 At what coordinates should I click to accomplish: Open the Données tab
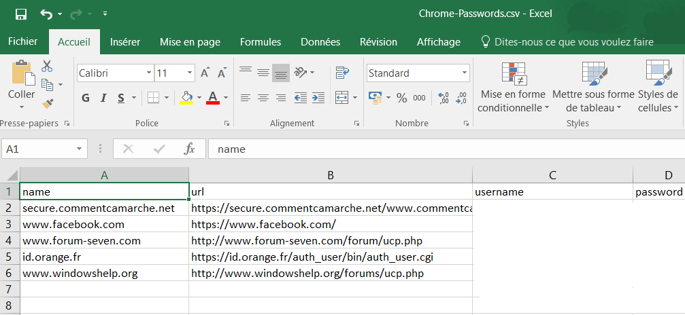320,42
